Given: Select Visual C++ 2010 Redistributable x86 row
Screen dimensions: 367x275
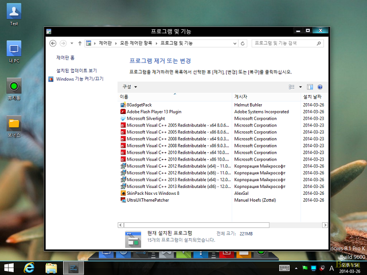Looking at the screenshot, I should click(222, 159).
